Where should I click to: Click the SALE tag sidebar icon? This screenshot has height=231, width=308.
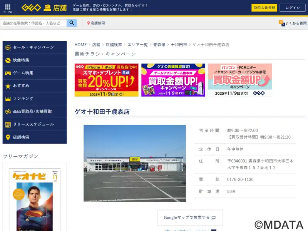[8, 47]
